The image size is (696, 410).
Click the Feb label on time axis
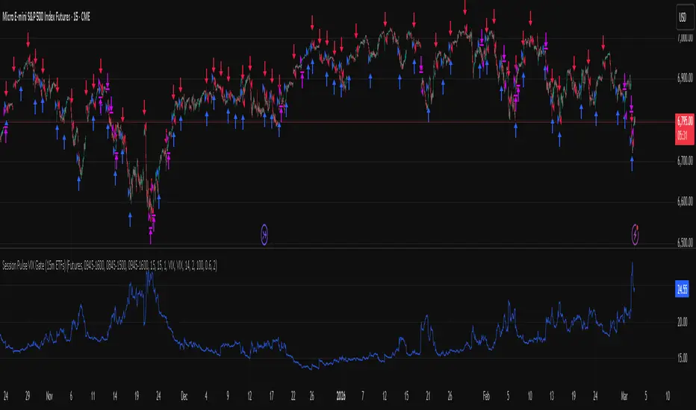[486, 397]
